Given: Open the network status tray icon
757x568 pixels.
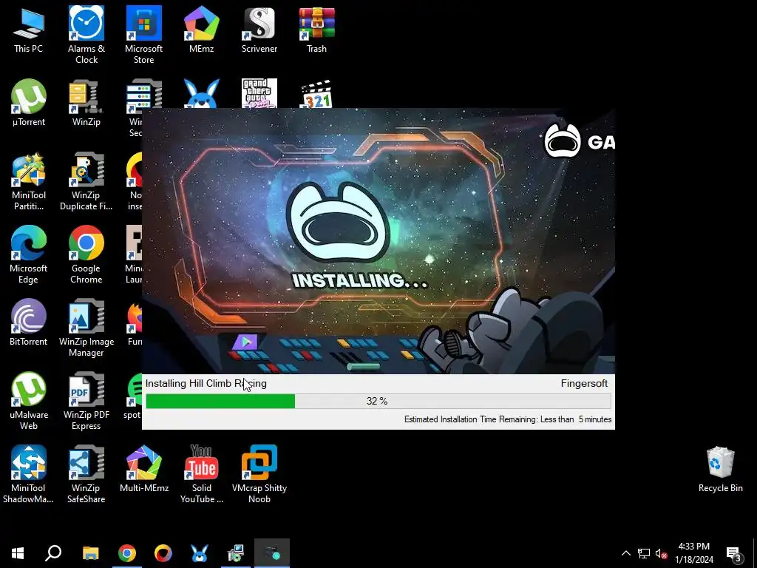Looking at the screenshot, I should click(x=644, y=553).
